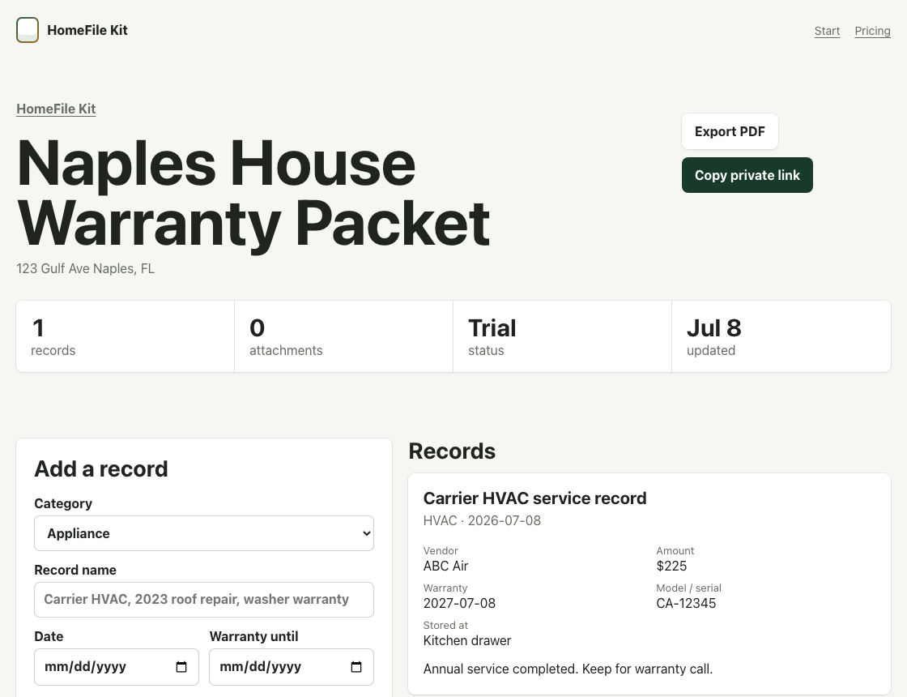Click the amount value '$225'
This screenshot has height=697, width=907.
tap(671, 567)
